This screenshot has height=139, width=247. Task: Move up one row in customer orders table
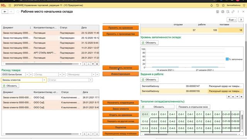pyautogui.click(x=88, y=134)
